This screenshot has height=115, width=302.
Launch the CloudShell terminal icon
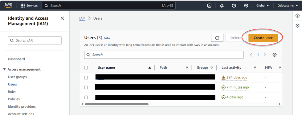[x=209, y=6]
